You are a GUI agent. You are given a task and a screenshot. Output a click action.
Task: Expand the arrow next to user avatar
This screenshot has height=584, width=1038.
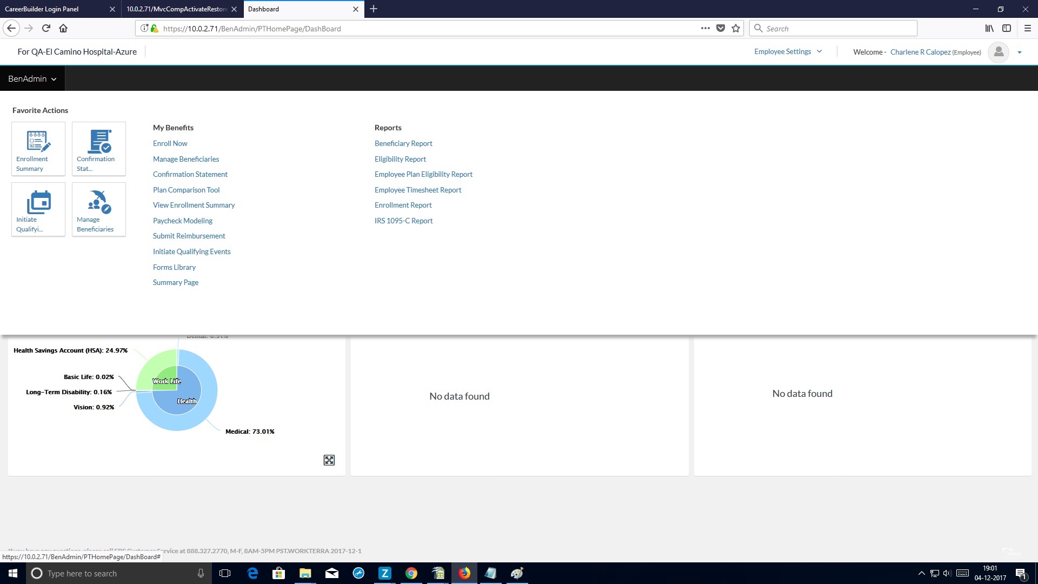[1020, 52]
